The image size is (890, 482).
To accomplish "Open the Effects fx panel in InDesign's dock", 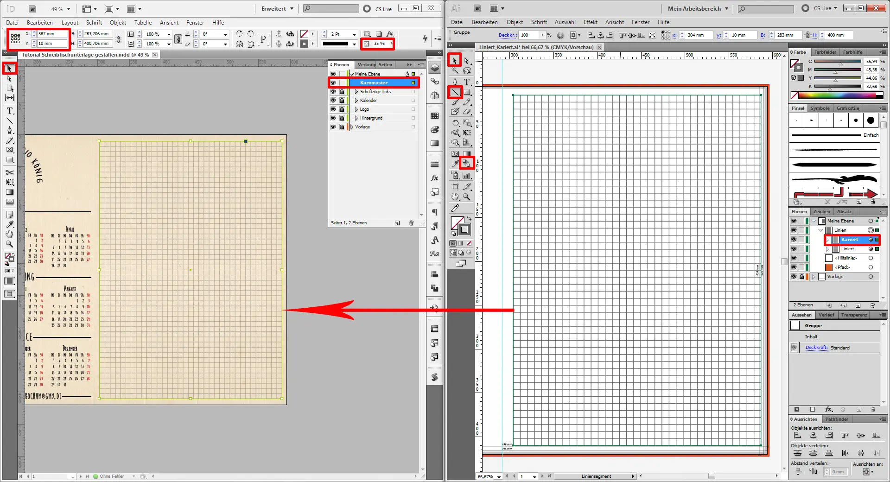I will click(434, 178).
